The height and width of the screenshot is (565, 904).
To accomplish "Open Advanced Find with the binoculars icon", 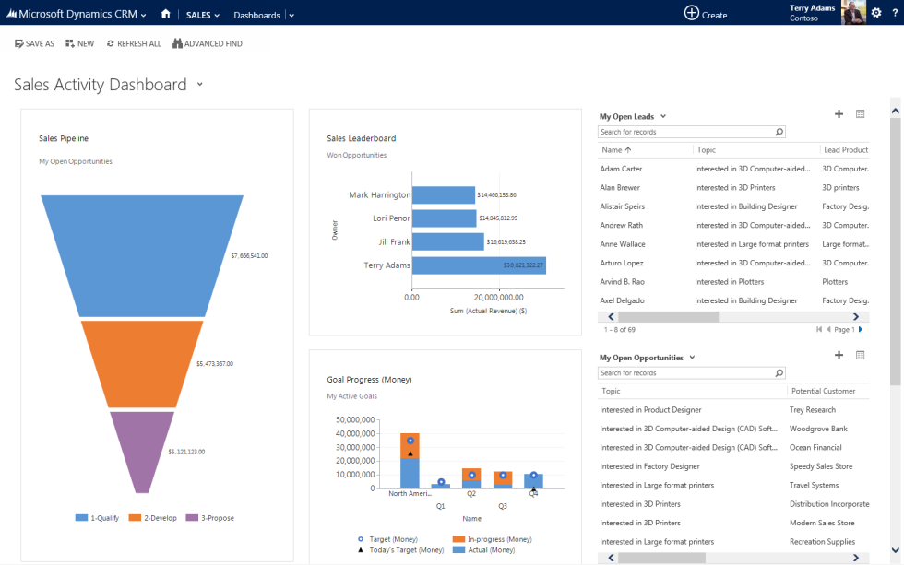I will pos(180,42).
